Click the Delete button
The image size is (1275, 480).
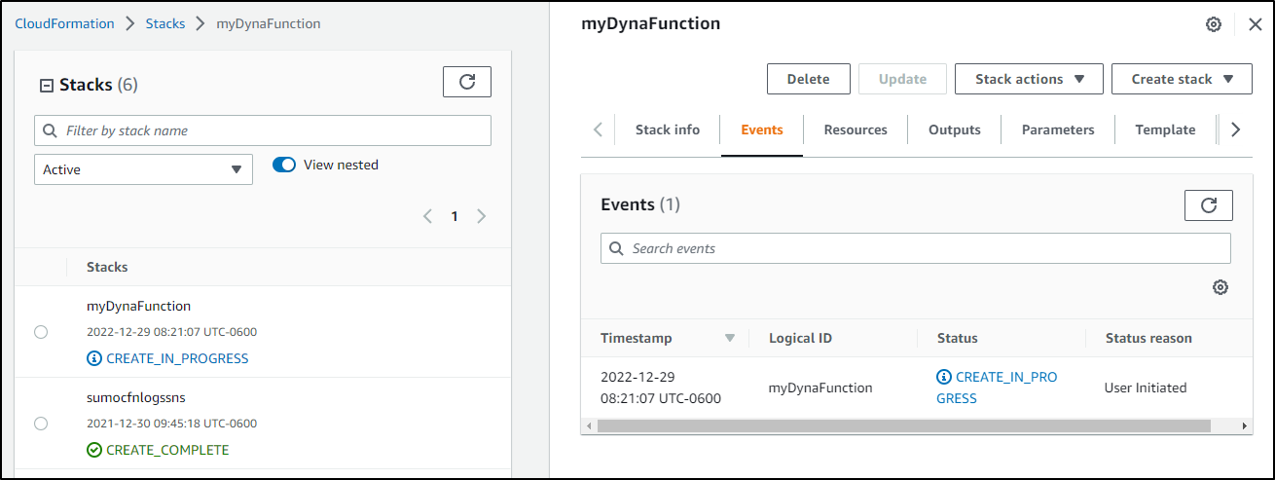pos(809,79)
